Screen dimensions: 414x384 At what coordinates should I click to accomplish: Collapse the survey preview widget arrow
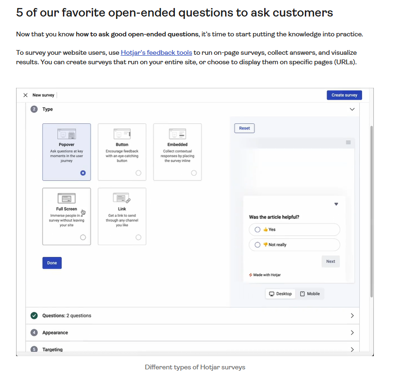pyautogui.click(x=336, y=204)
